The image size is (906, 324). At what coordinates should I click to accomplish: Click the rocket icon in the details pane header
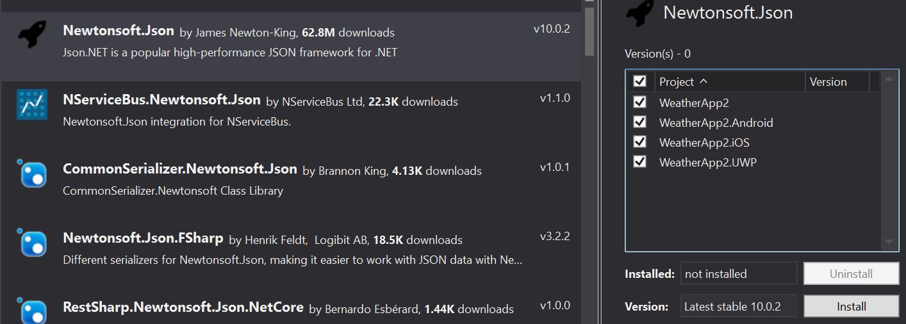[639, 13]
